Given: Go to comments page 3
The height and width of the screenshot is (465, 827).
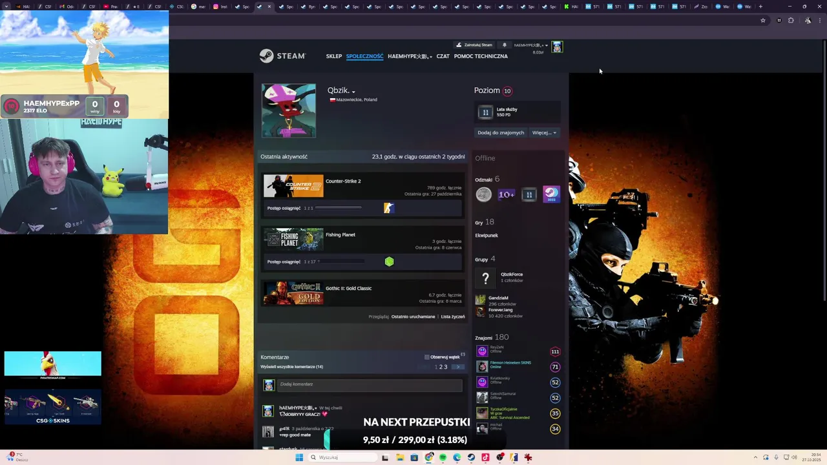Looking at the screenshot, I should [445, 367].
